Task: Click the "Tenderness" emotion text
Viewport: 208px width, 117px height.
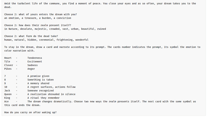Action: [35, 58]
